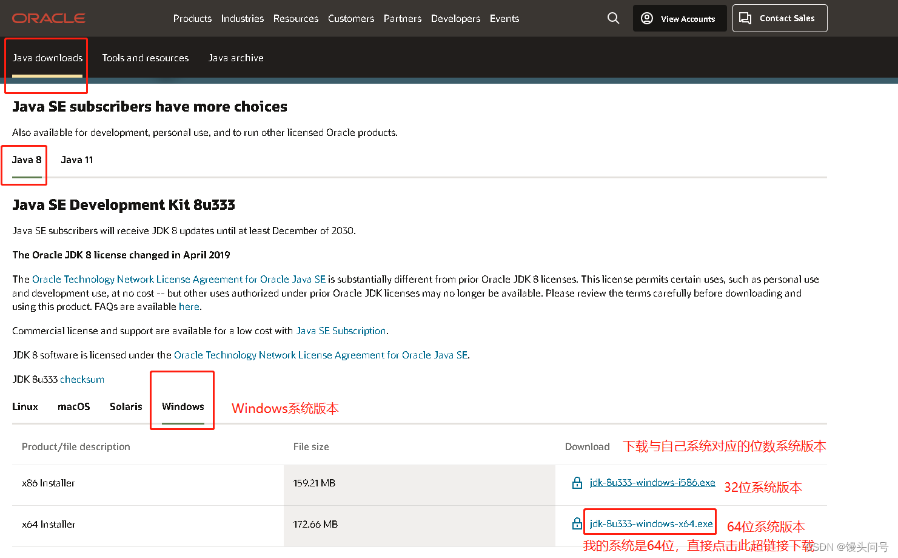Select the Windows platform tab
898x558 pixels.
[x=183, y=406]
